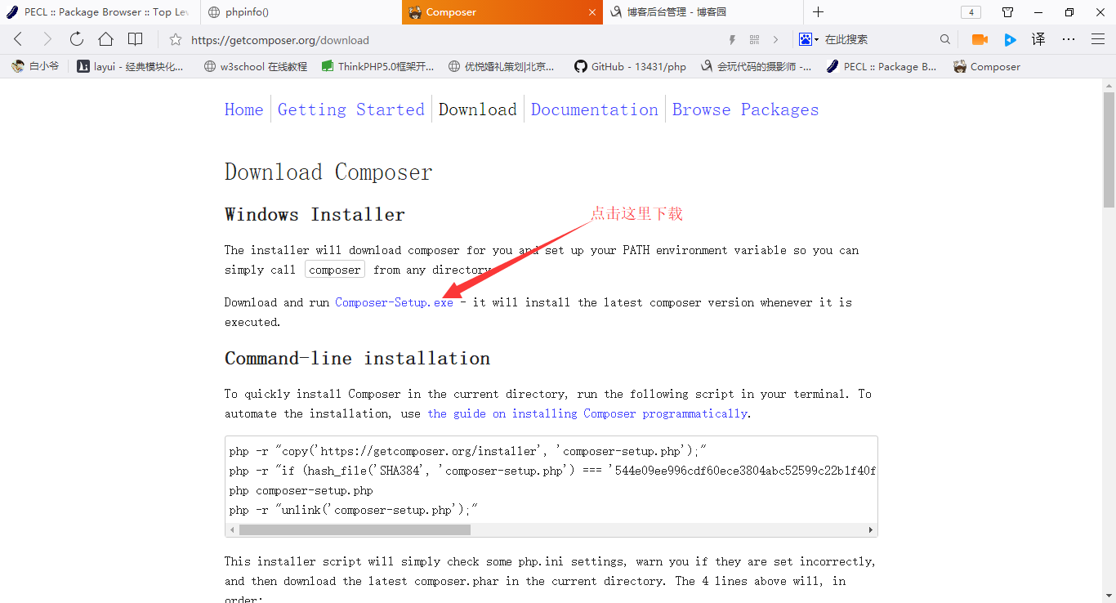Open Getting Started nav link

click(x=351, y=109)
